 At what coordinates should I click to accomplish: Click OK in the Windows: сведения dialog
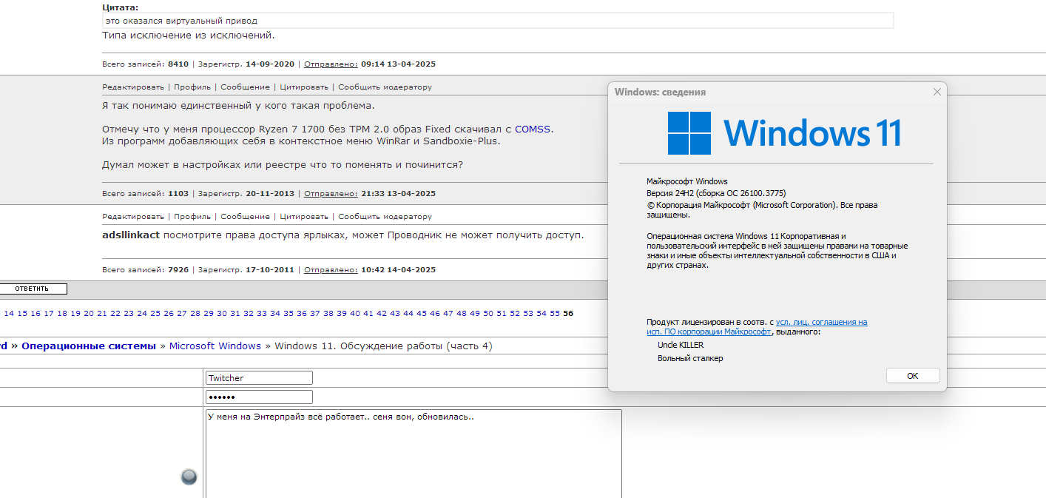point(913,376)
